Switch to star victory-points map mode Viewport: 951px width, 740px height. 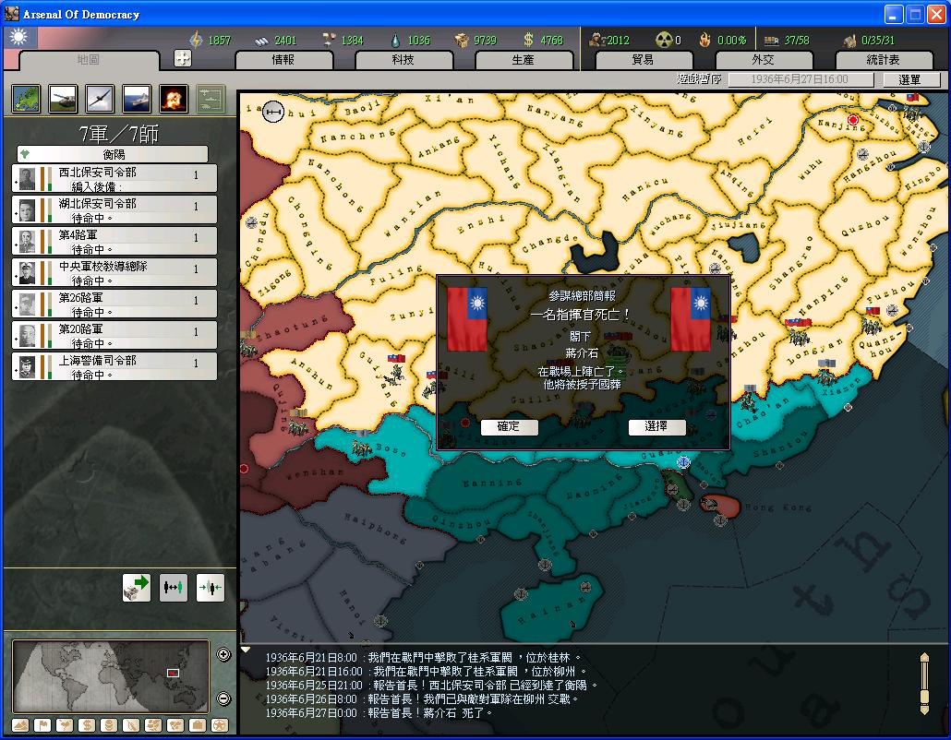coord(220,725)
